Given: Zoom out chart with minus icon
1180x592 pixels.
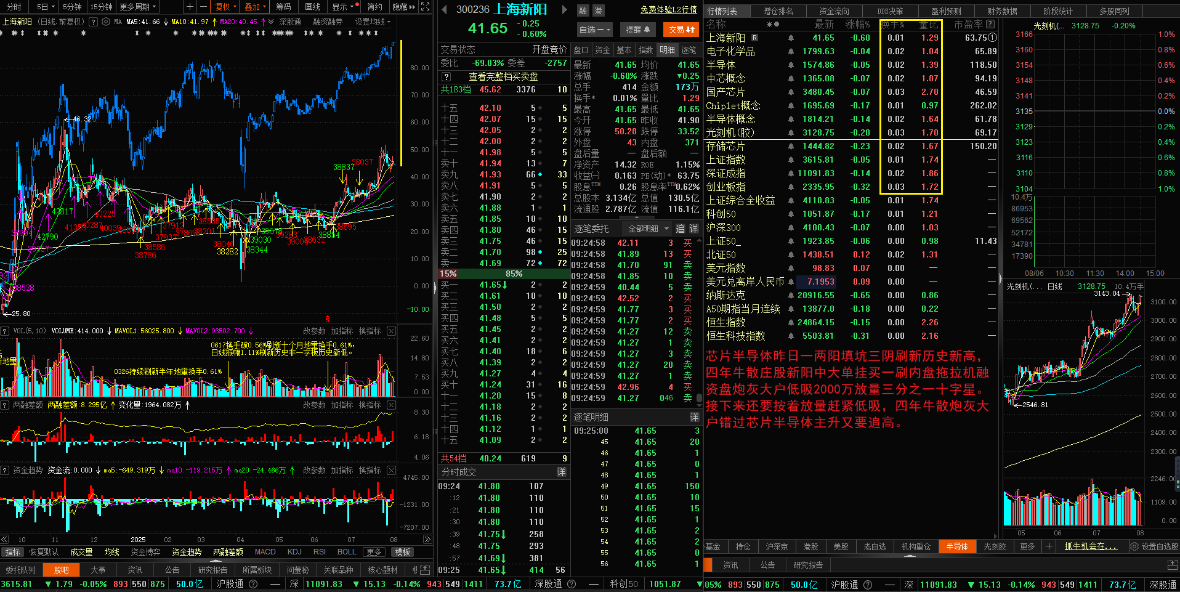Looking at the screenshot, I should point(203,7).
